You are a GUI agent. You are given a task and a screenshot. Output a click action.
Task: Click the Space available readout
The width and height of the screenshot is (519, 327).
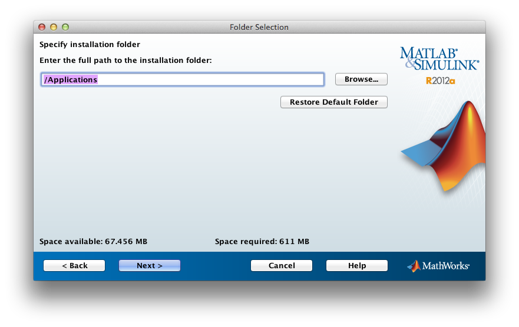pos(93,242)
